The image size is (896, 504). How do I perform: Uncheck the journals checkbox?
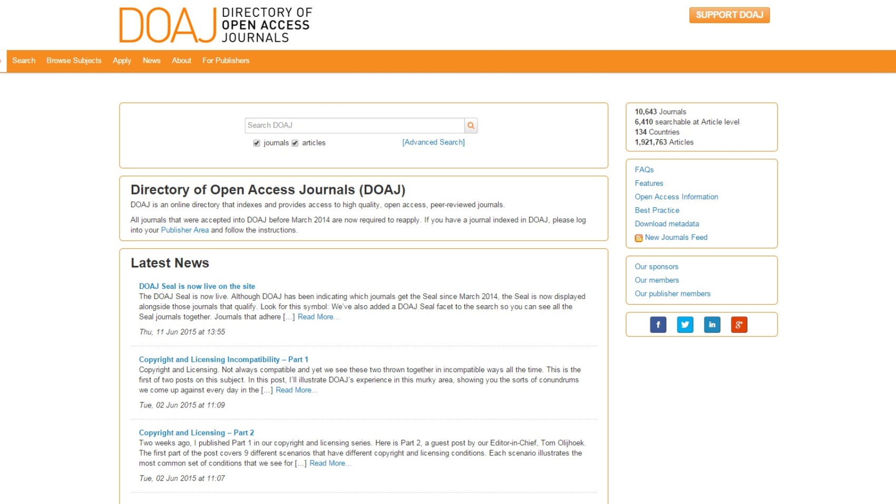(x=257, y=143)
